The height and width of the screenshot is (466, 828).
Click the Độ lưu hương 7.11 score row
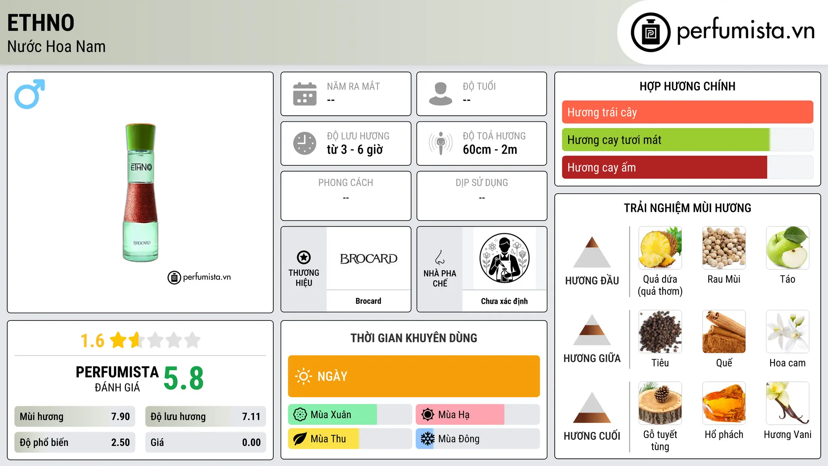(x=205, y=417)
